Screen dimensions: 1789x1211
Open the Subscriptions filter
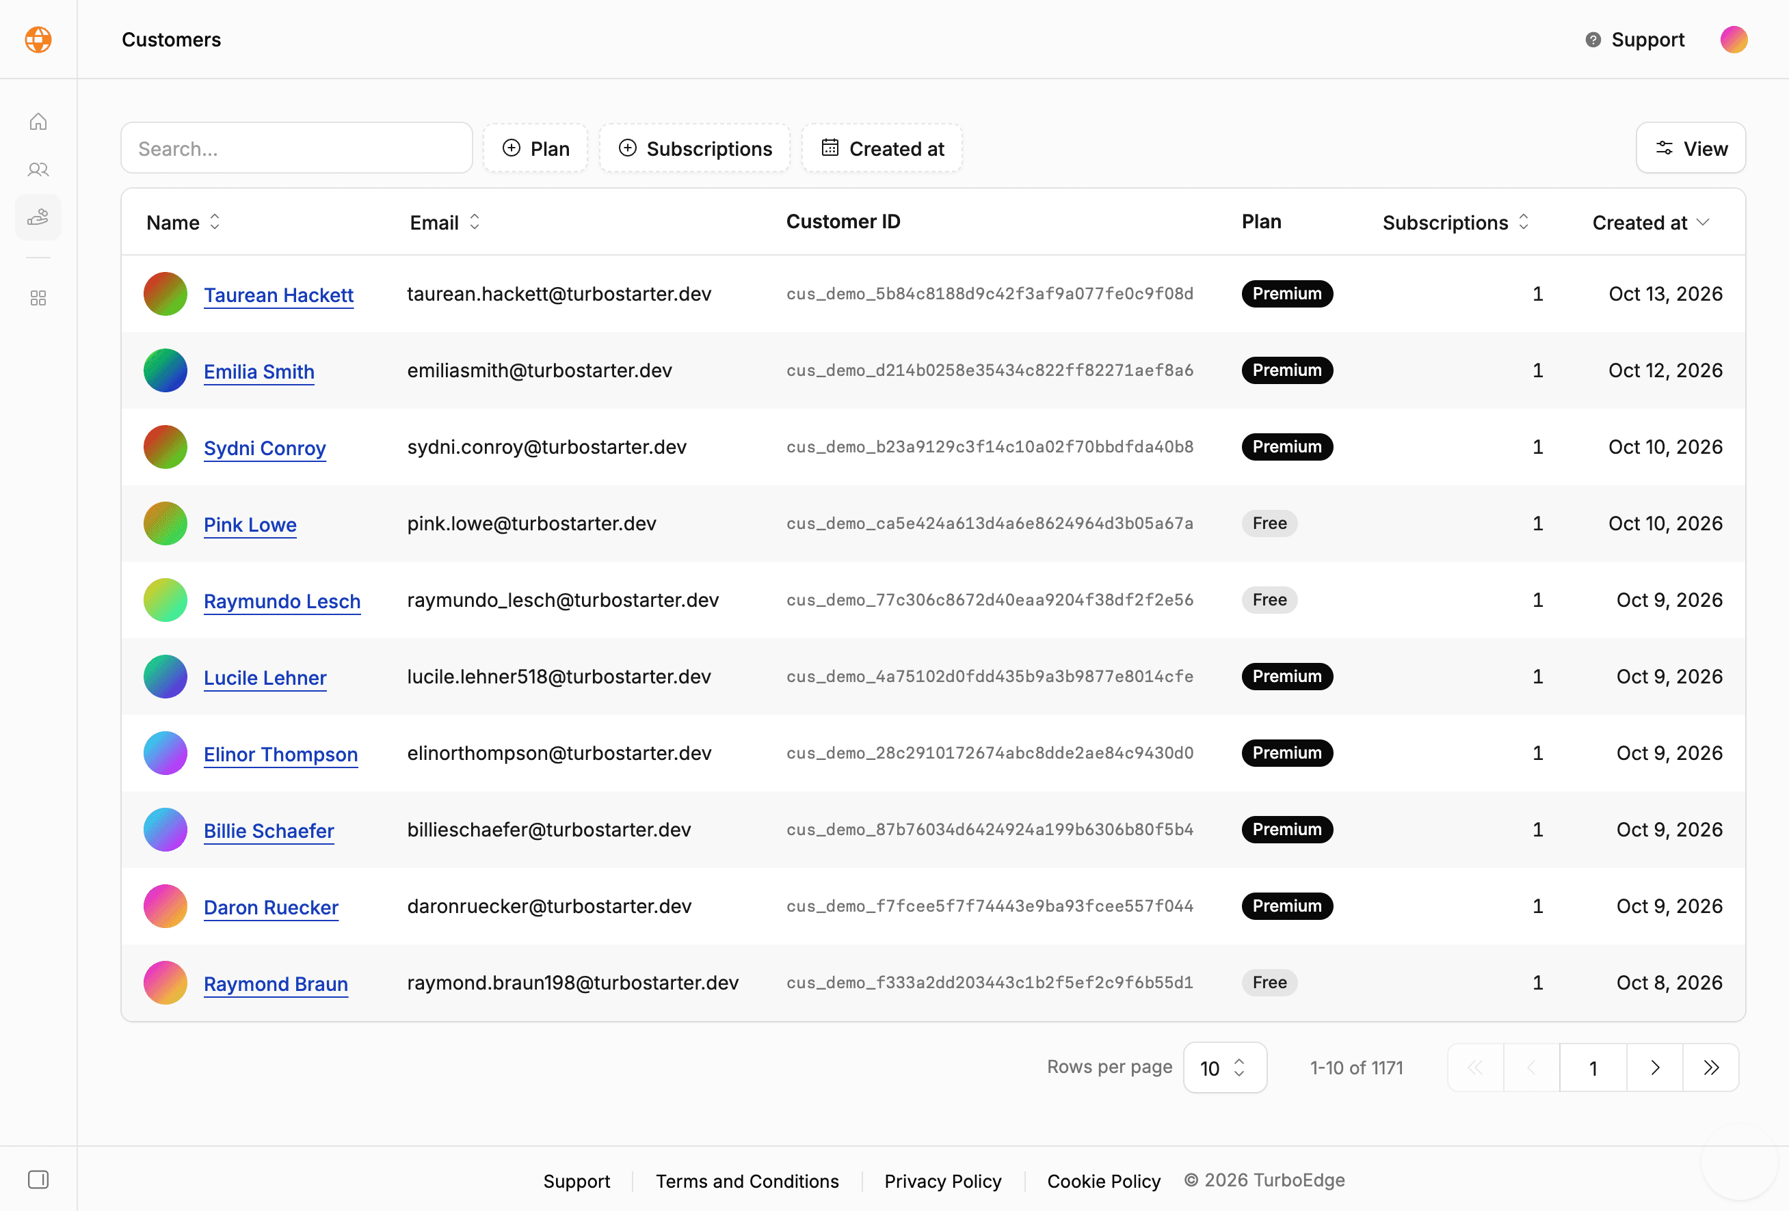point(695,148)
